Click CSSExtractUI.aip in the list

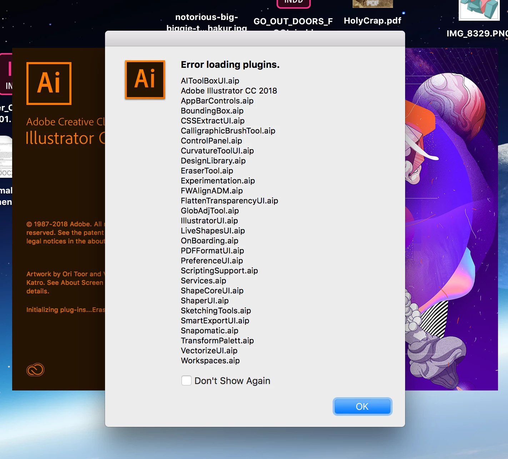point(213,121)
